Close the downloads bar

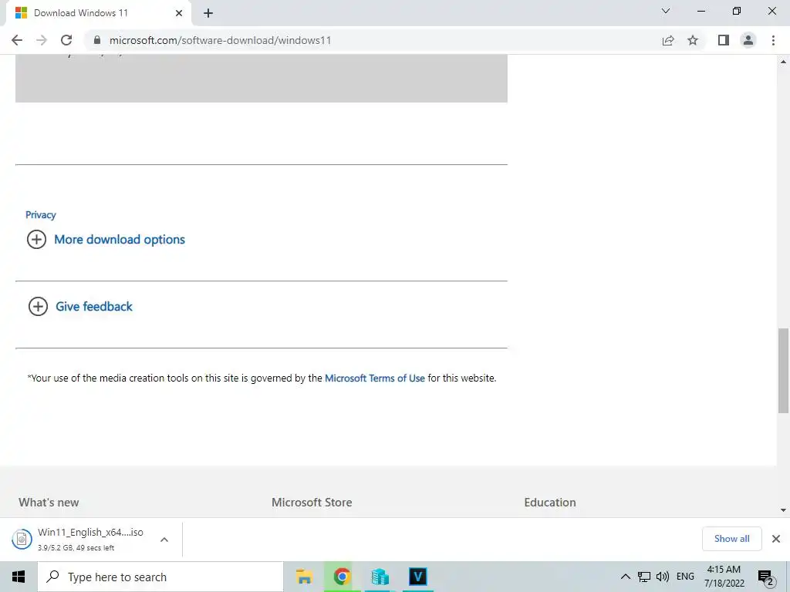pyautogui.click(x=776, y=539)
